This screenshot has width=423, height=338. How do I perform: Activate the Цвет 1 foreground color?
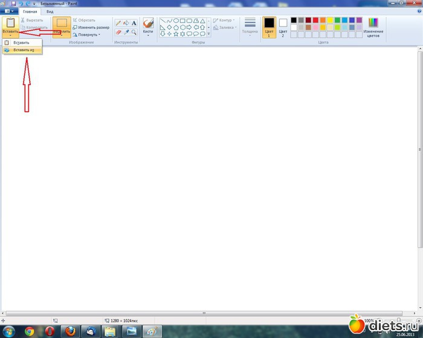pos(269,27)
